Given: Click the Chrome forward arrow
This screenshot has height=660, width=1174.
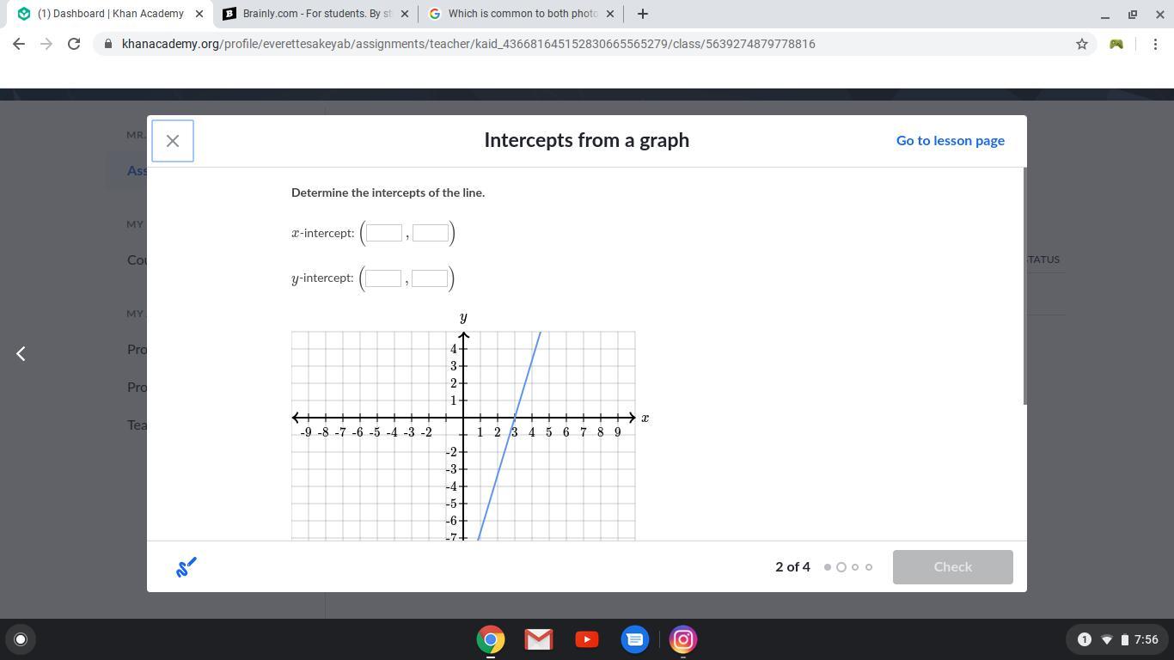Looking at the screenshot, I should (x=46, y=44).
